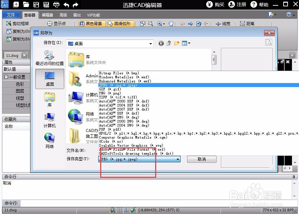Image resolution: width=299 pixels, height=215 pixels.
Task: Go up one folder level icon
Action: pyautogui.click(x=169, y=44)
